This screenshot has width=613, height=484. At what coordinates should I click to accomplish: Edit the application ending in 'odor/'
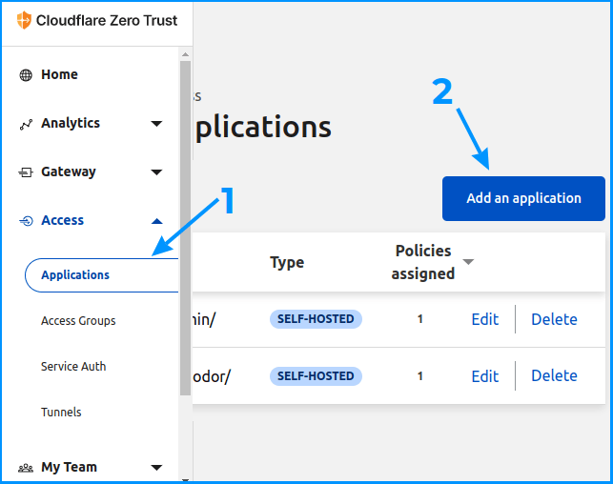coord(484,376)
